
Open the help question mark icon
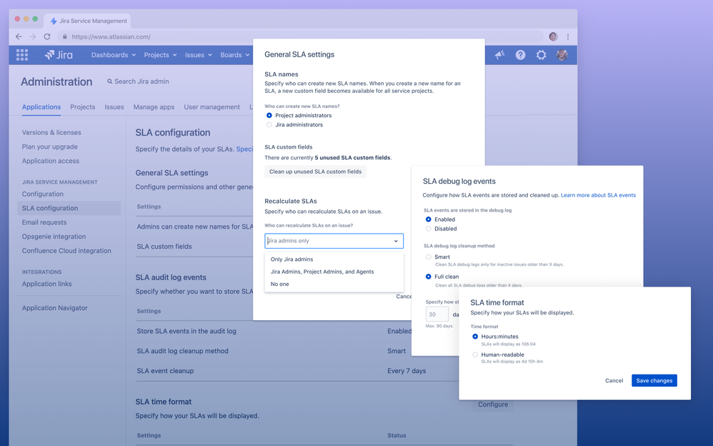520,55
